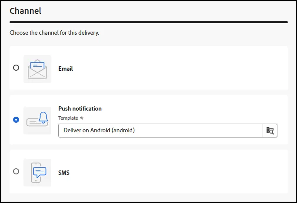Click the Channel section heading
297x203 pixels.
pos(25,11)
